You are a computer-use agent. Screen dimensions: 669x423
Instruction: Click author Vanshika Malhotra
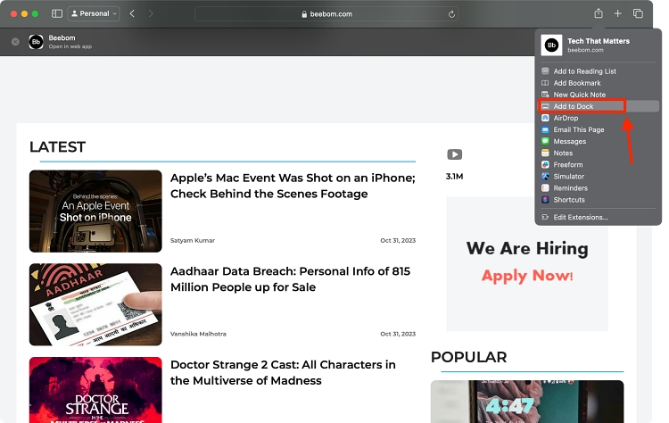click(x=198, y=334)
